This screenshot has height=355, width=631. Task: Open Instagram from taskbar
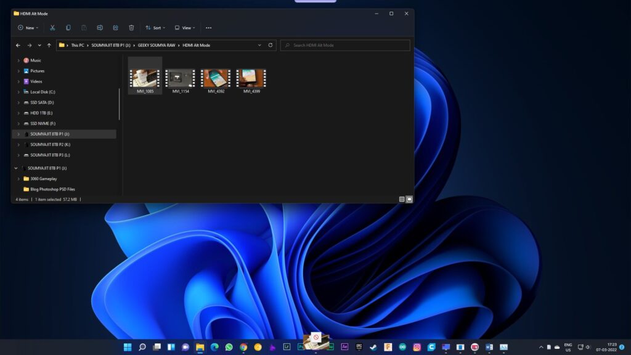click(x=417, y=347)
